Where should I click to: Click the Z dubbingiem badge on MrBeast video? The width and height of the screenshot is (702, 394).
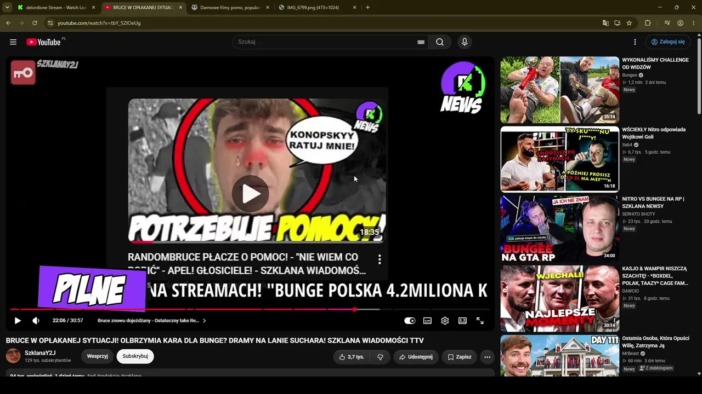click(x=655, y=368)
